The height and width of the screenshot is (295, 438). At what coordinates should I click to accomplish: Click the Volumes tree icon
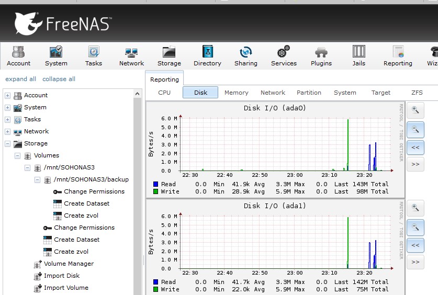pyautogui.click(x=28, y=156)
